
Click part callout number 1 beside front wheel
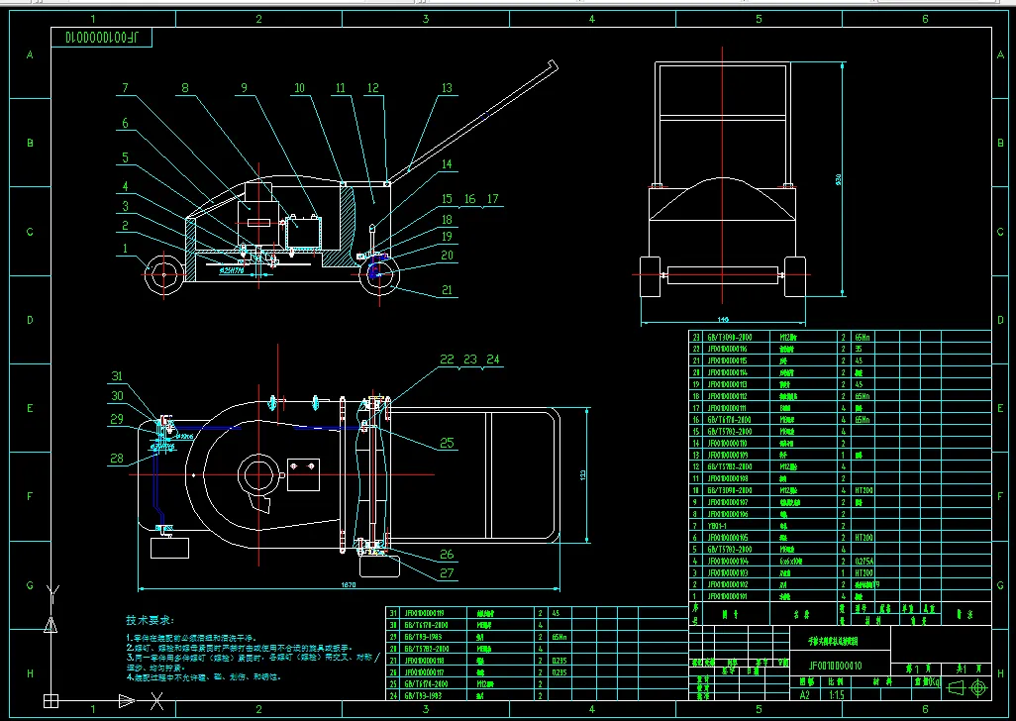click(125, 249)
